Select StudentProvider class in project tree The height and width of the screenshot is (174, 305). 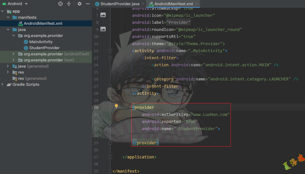(x=44, y=48)
